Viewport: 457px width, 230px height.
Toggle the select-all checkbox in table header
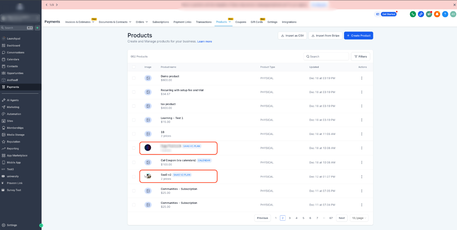pos(134,67)
